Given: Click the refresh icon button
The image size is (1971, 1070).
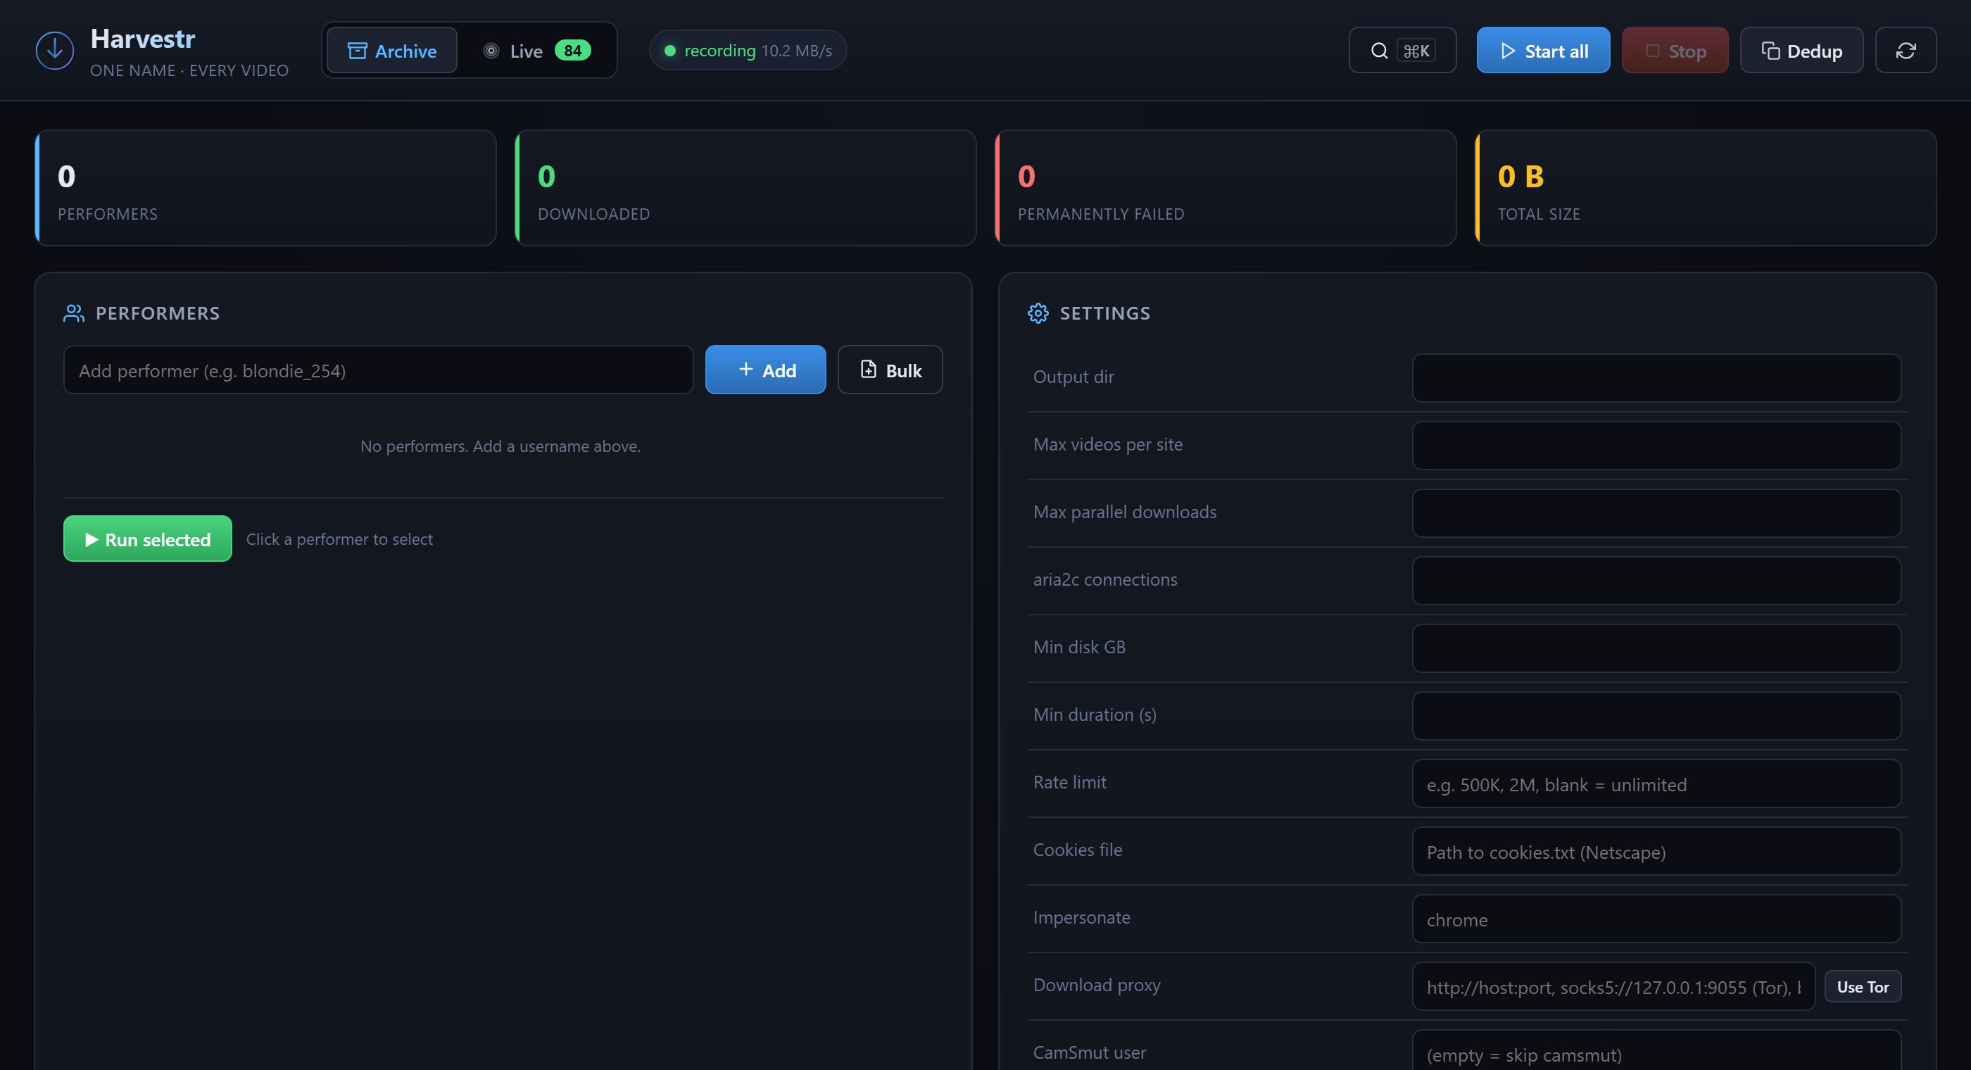Looking at the screenshot, I should pos(1906,51).
